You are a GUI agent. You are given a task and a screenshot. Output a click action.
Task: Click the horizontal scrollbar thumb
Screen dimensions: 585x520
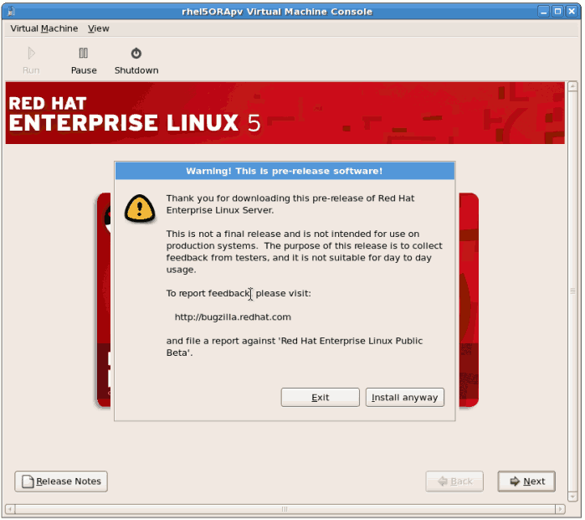click(285, 508)
